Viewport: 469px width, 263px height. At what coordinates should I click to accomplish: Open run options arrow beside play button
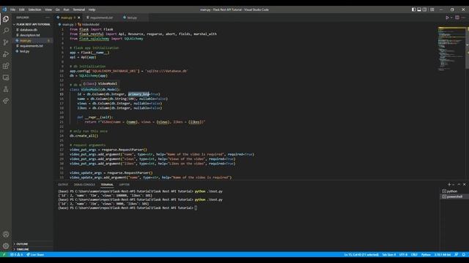tap(451, 18)
